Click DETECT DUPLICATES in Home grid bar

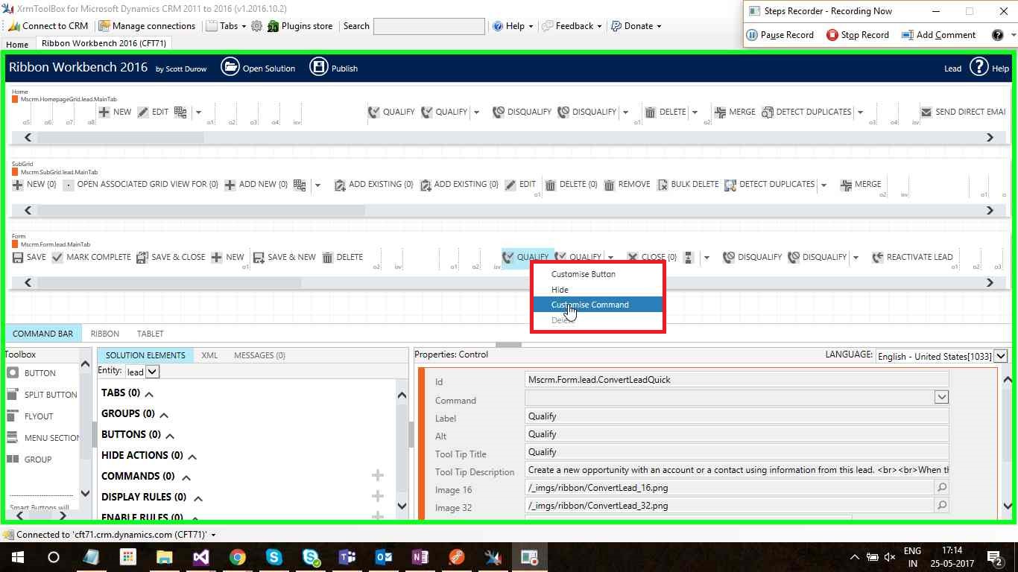coord(806,112)
